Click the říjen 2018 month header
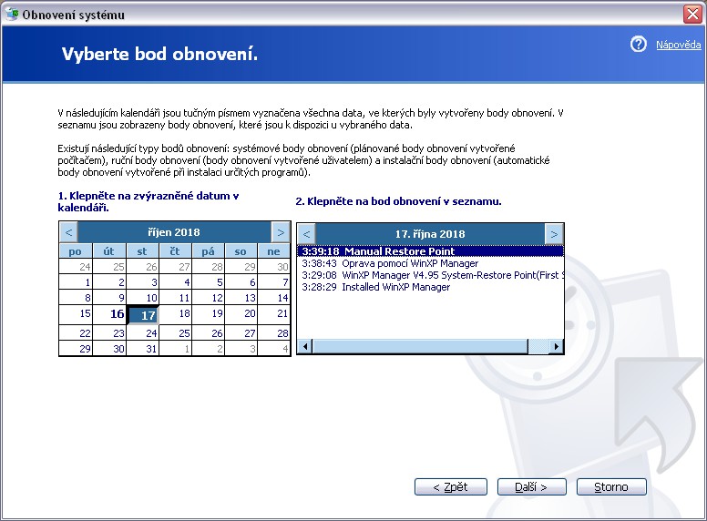 [174, 232]
